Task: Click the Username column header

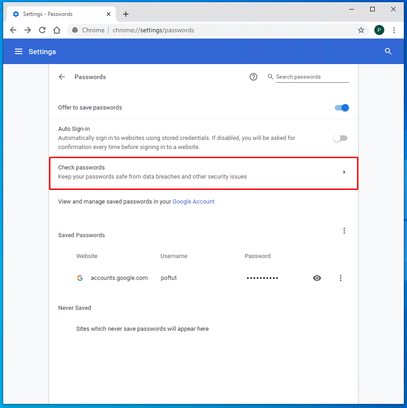Action: click(174, 256)
